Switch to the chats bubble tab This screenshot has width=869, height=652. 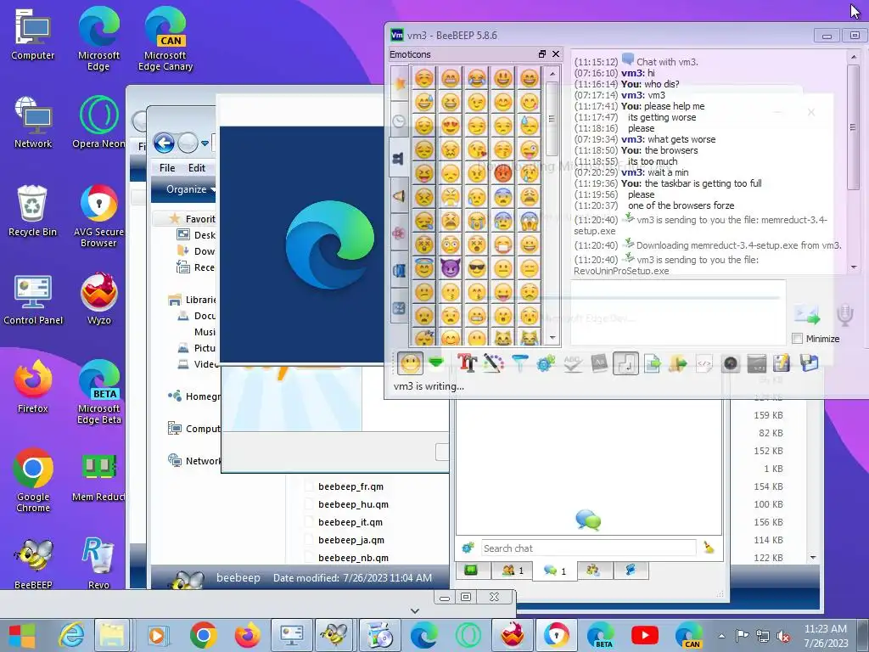click(555, 570)
